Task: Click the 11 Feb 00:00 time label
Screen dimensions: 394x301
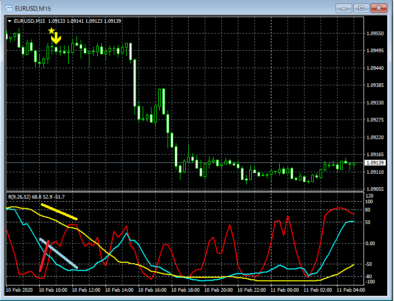Action: pyautogui.click(x=285, y=290)
